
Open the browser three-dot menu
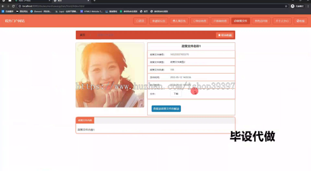coord(308,6)
